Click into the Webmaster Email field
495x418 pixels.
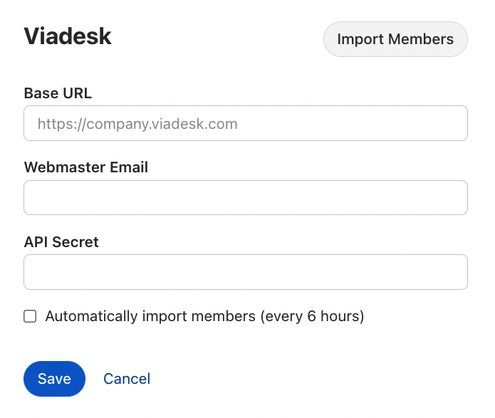point(246,197)
